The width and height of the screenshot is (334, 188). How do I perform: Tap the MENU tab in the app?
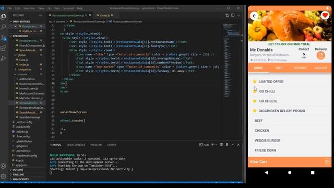[x=258, y=68]
